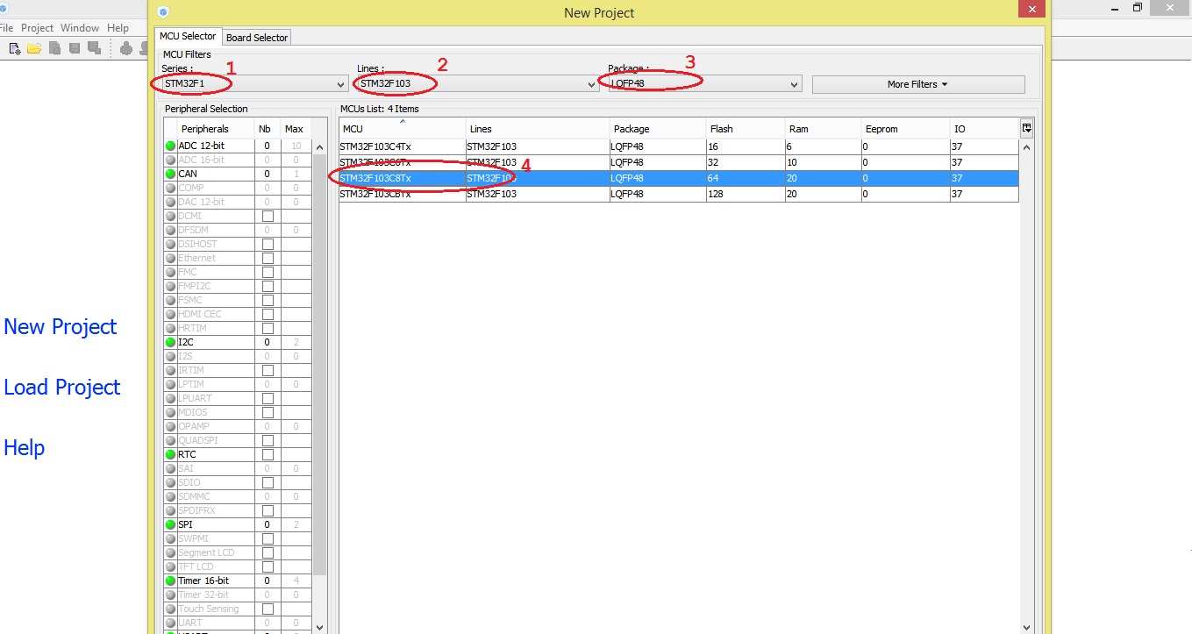Click the greyed Generate Code toolbar icon
Screen dimensions: 1192x634
[126, 48]
